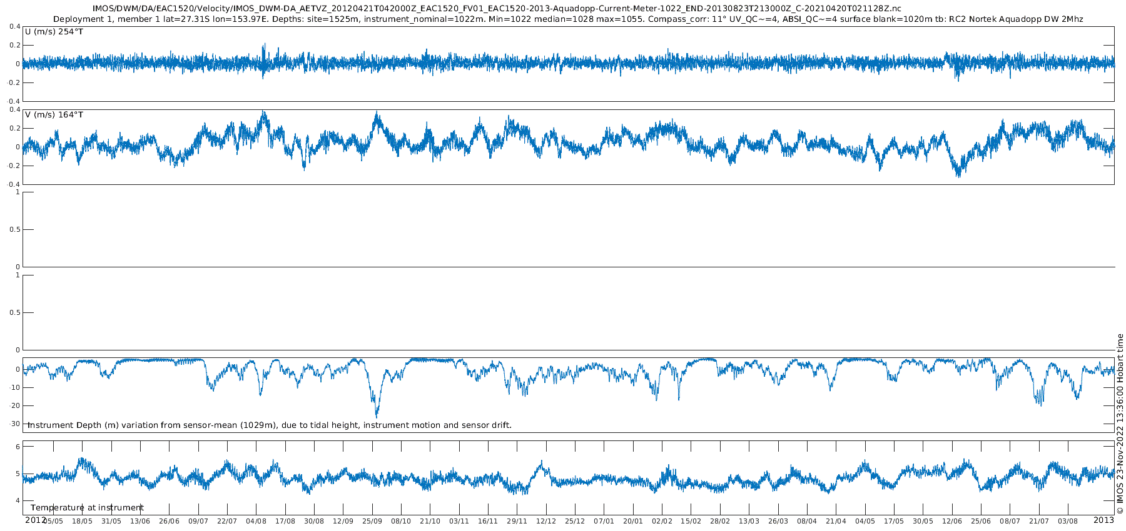Click the '03/08' date tick label
Screen dimensions: 1126x531
(x=1067, y=521)
